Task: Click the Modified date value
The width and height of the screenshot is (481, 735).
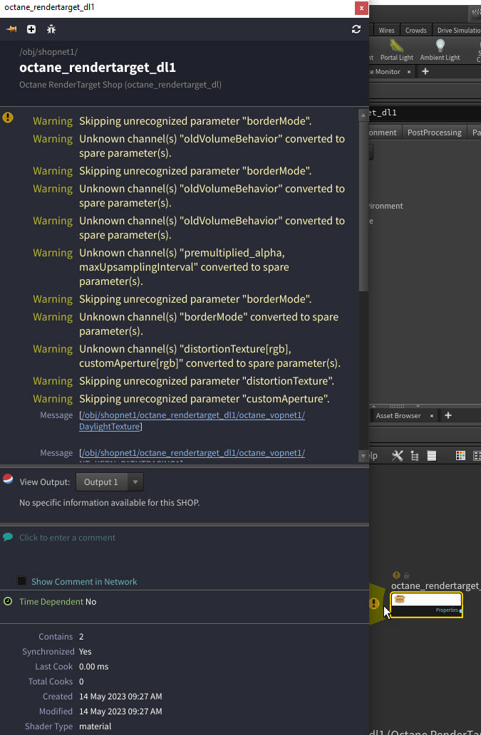Action: [120, 711]
